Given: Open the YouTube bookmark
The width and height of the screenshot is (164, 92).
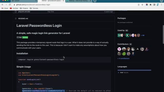Looking at the screenshot, I should pos(14,8).
